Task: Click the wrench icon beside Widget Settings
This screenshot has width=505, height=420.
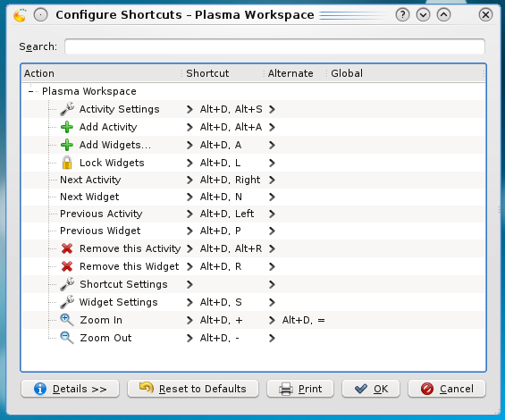Action: click(x=67, y=302)
